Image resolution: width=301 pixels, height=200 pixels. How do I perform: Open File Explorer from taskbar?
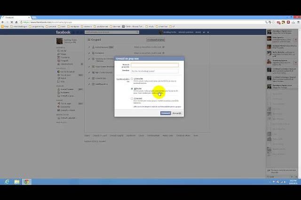[x=17, y=182]
